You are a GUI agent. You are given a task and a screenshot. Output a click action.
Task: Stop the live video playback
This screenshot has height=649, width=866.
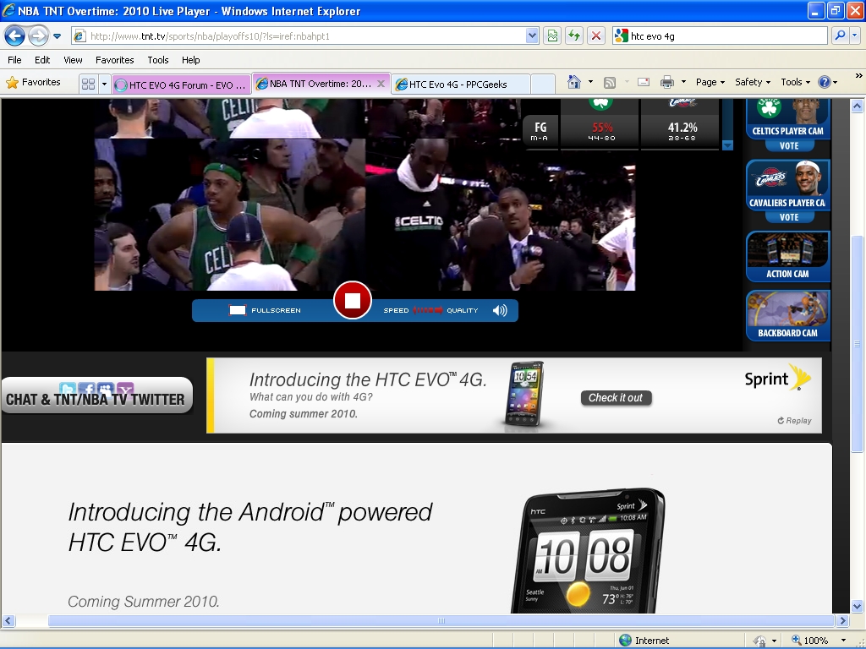pos(353,301)
